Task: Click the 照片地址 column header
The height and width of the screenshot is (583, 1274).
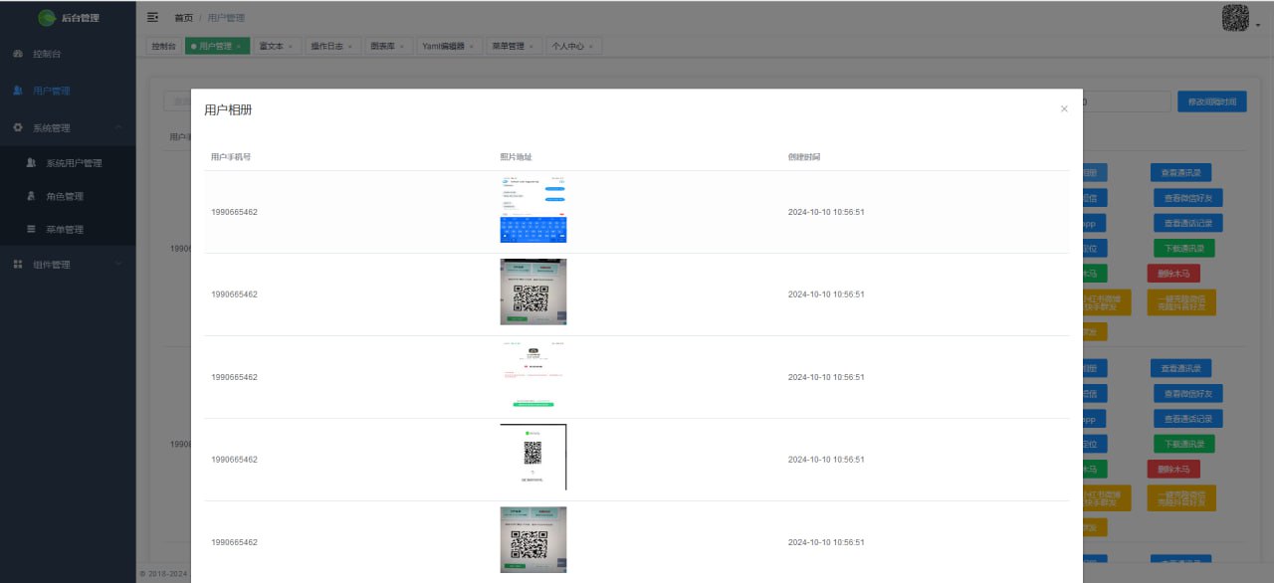Action: tap(516, 157)
